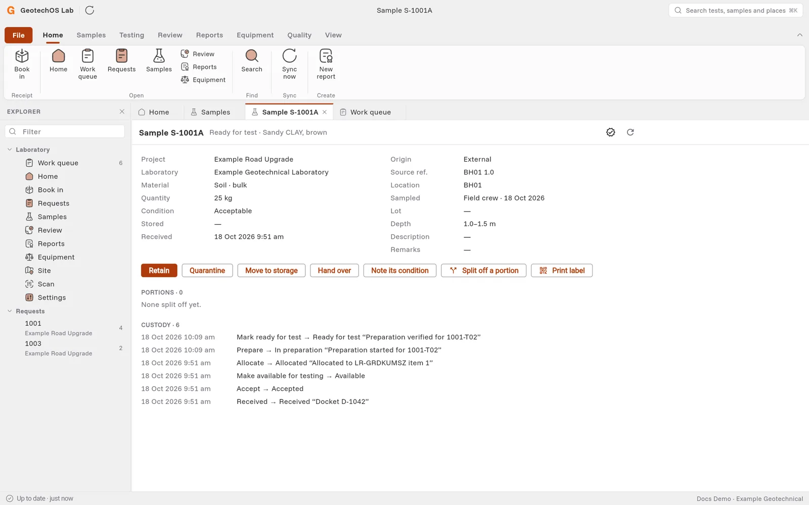Open request 1001 Example Road Upgrade
The width and height of the screenshot is (809, 505).
click(65, 328)
